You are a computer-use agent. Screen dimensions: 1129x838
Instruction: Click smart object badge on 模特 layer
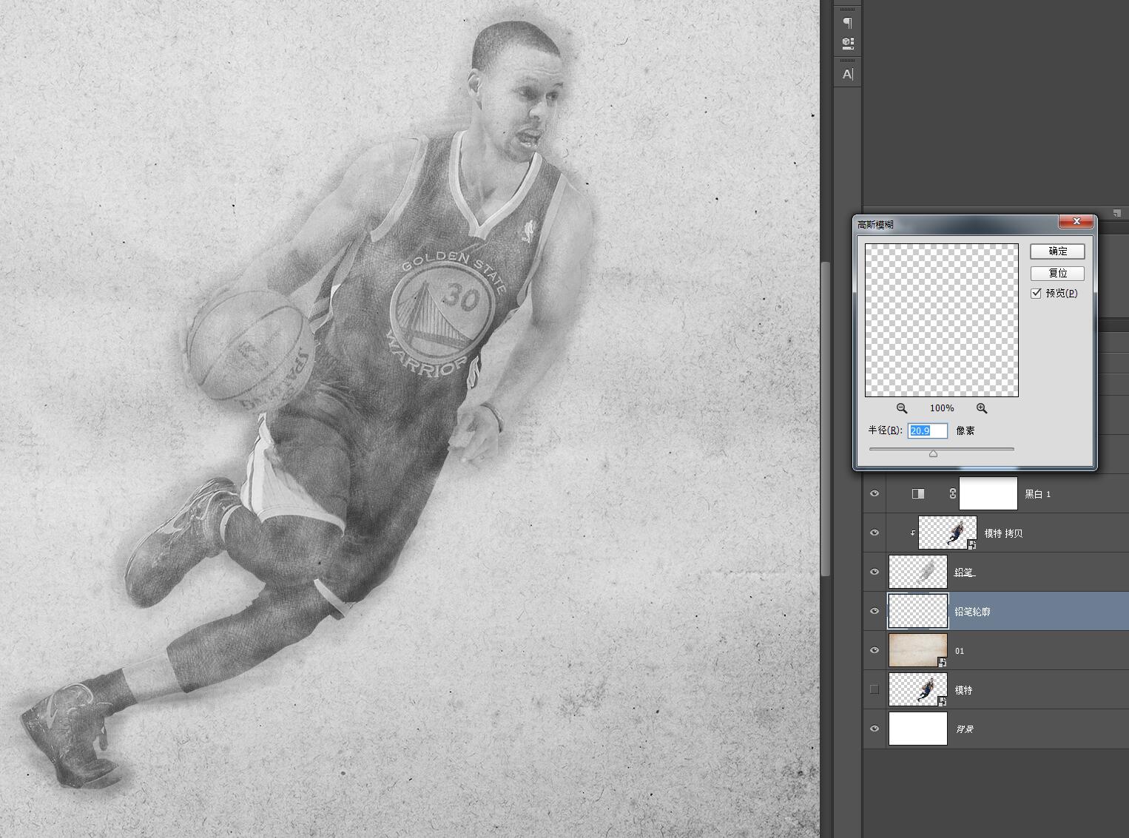click(943, 701)
